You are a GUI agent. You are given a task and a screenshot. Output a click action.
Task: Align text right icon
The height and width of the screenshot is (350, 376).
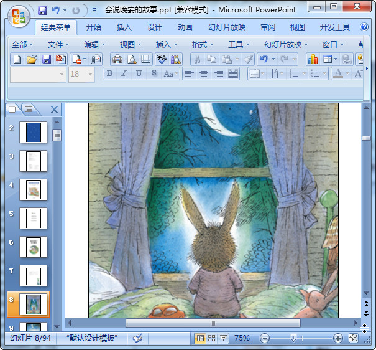(x=219, y=73)
